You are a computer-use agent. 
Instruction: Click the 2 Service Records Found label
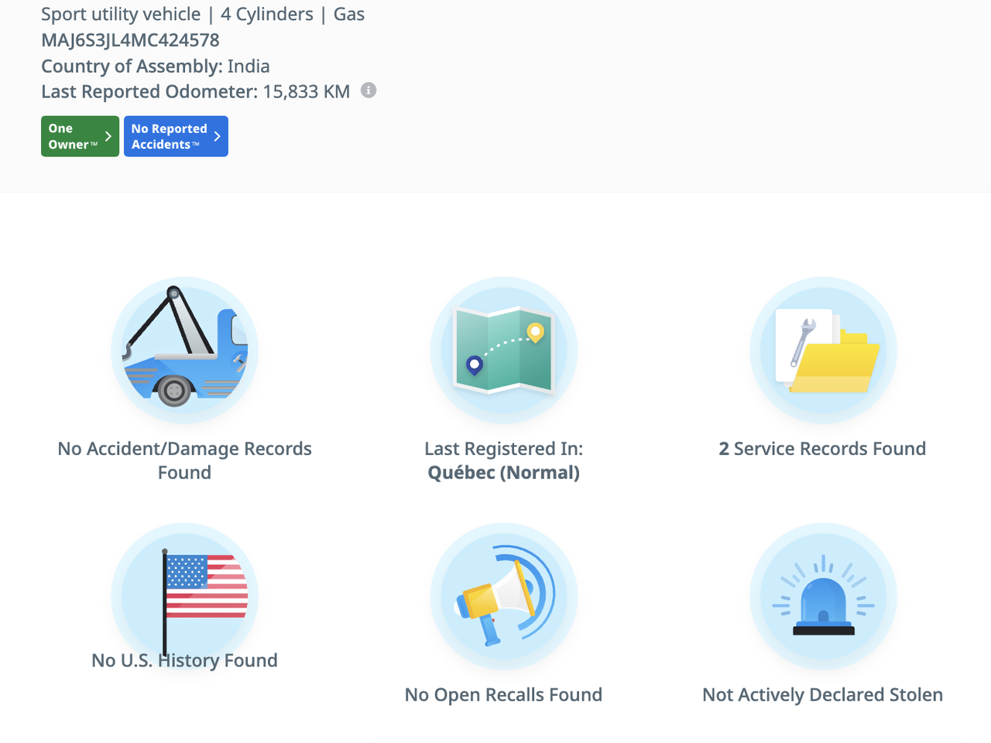tap(822, 449)
